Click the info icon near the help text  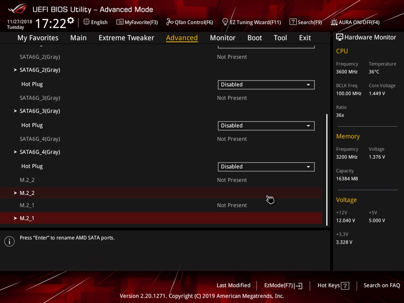9,242
